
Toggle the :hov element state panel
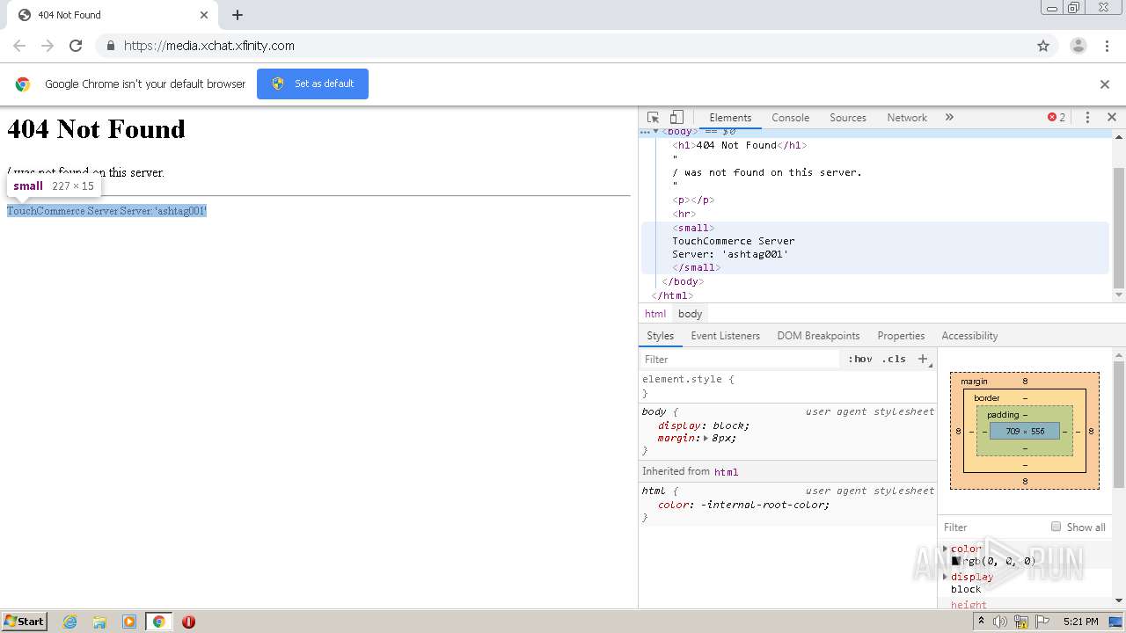[859, 359]
